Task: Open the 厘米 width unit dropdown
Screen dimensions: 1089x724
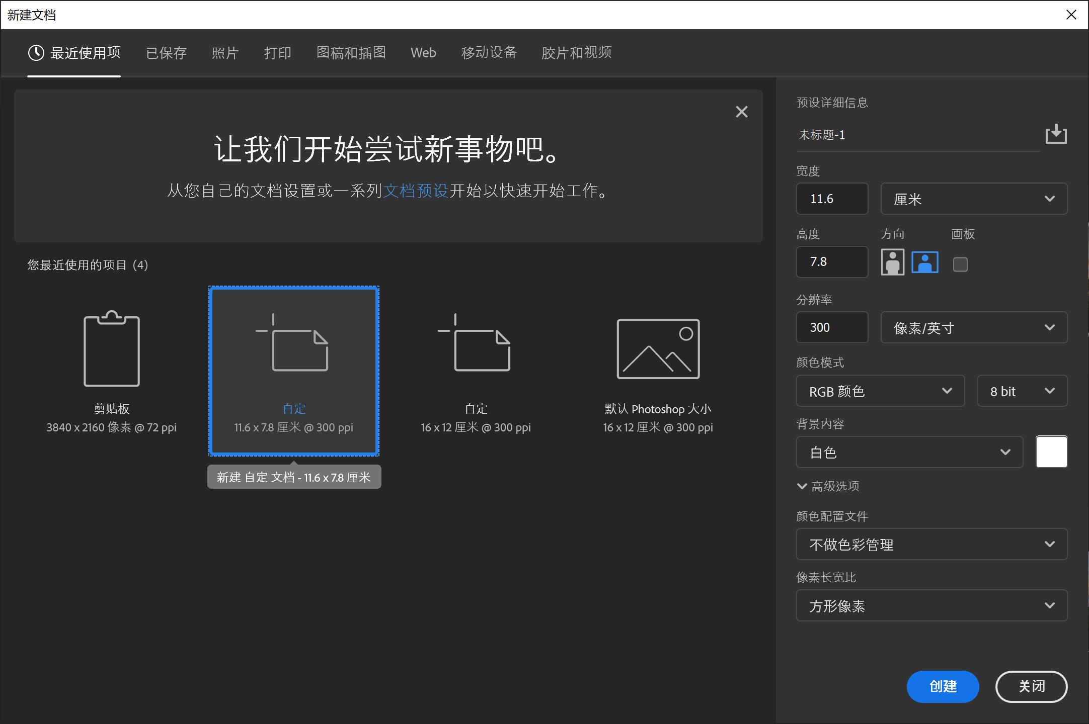Action: point(974,199)
